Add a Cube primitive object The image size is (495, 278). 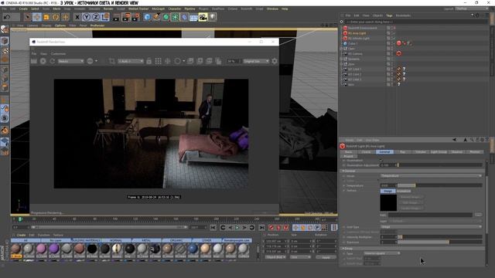coord(147,17)
